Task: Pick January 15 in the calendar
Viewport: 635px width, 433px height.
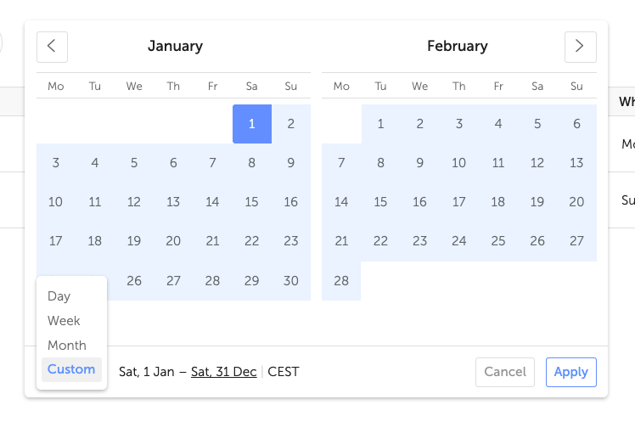Action: pos(252,202)
